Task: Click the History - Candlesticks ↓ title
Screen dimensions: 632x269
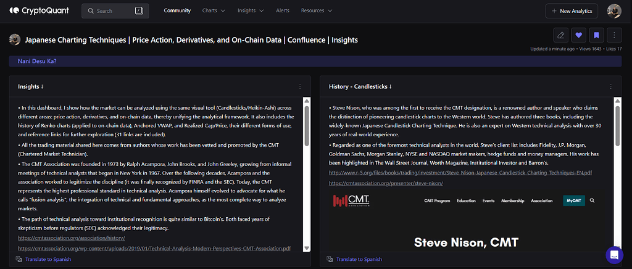Action: click(360, 86)
